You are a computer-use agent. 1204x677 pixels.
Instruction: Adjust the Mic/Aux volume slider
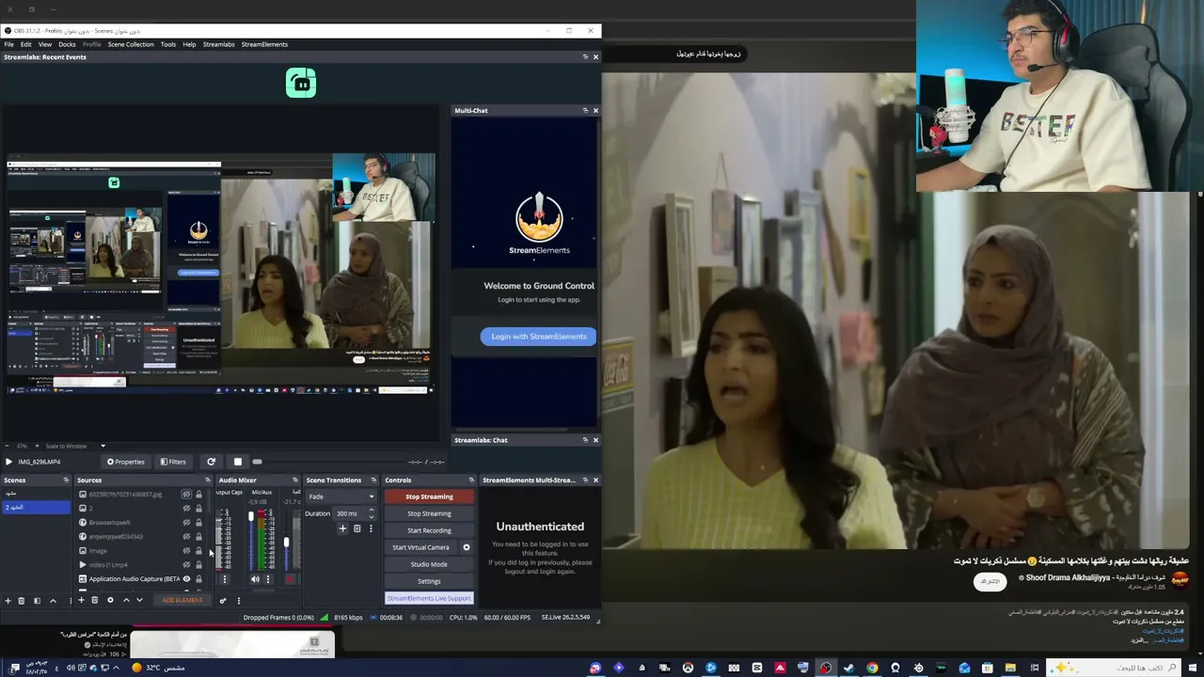tap(251, 516)
